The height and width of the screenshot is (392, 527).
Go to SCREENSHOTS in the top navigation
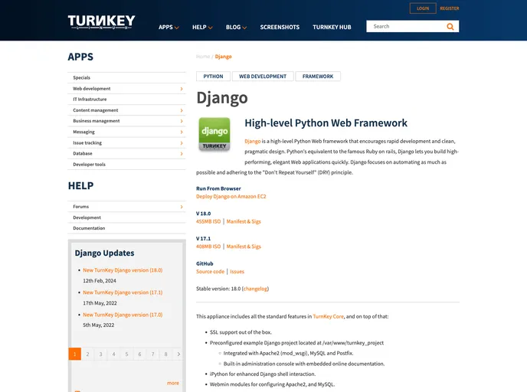(280, 28)
